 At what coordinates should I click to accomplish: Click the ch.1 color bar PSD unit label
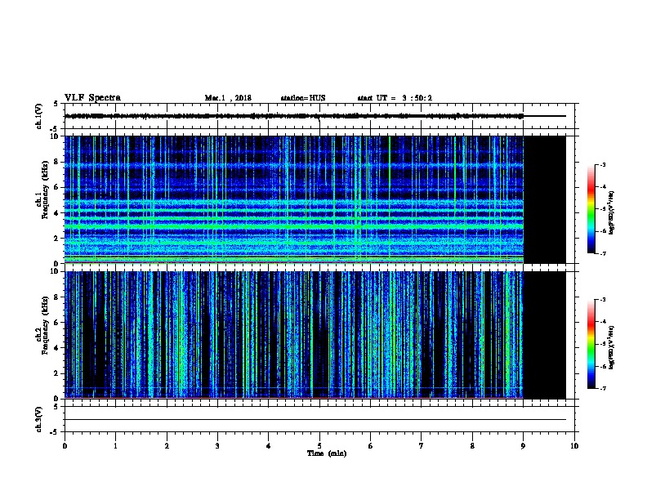(611, 213)
